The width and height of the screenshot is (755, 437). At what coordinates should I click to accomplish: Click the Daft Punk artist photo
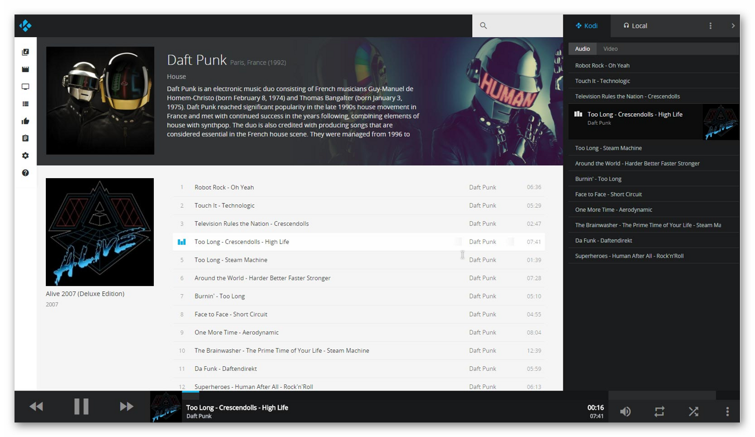pyautogui.click(x=100, y=100)
